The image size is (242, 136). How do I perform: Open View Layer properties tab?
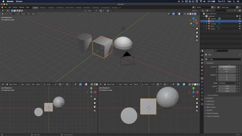pos(202,67)
